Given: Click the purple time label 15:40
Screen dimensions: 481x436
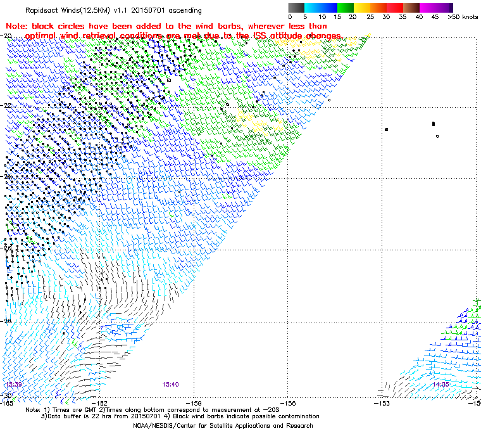Looking at the screenshot, I should pyautogui.click(x=170, y=385).
